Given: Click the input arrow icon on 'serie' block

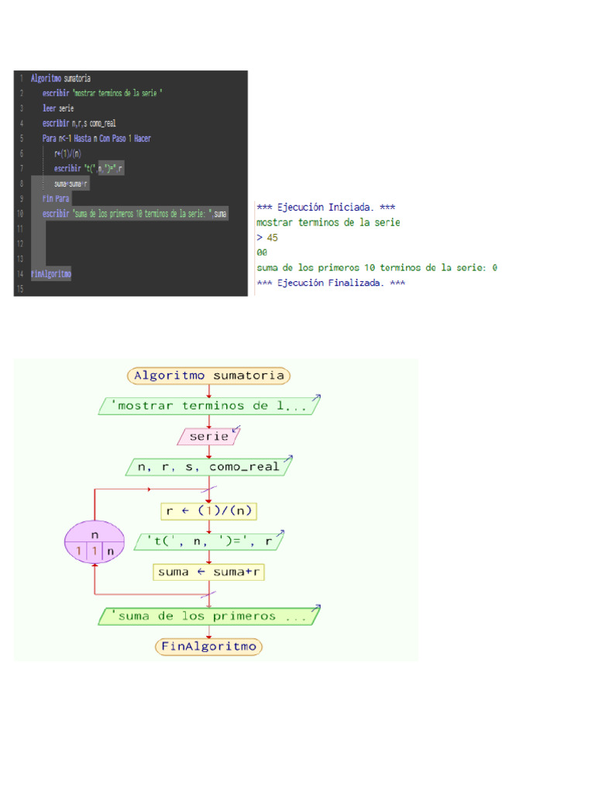Looking at the screenshot, I should (x=236, y=429).
